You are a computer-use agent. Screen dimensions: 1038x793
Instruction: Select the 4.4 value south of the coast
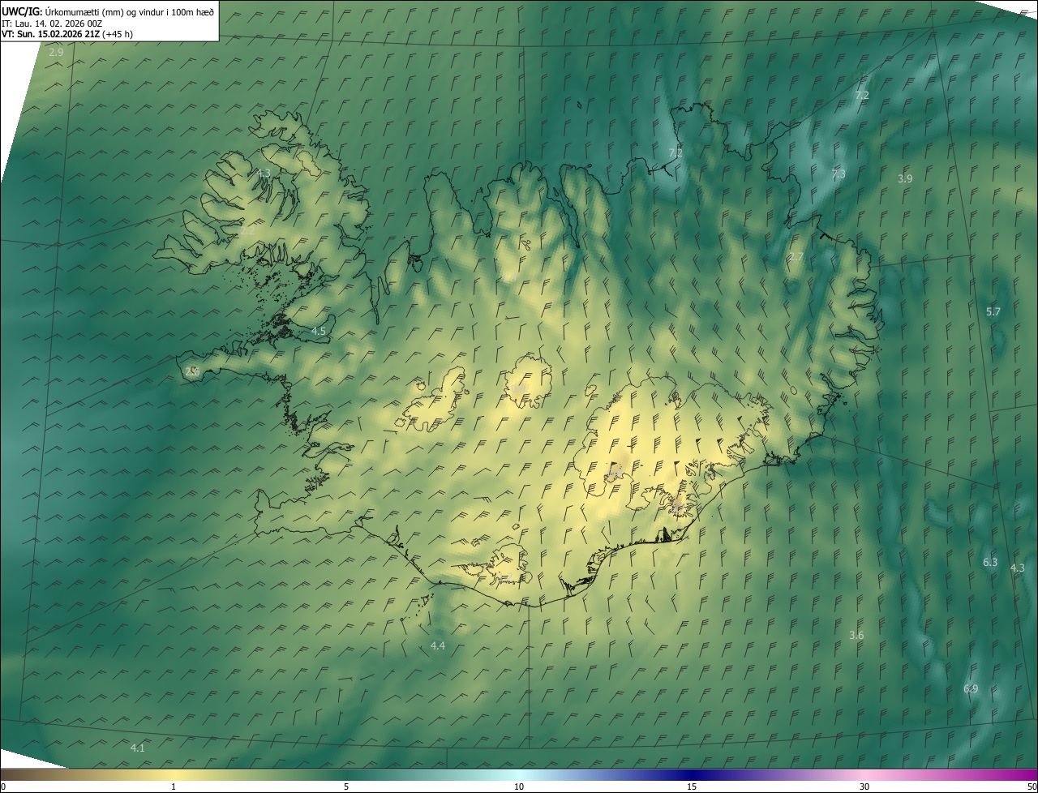tap(438, 645)
